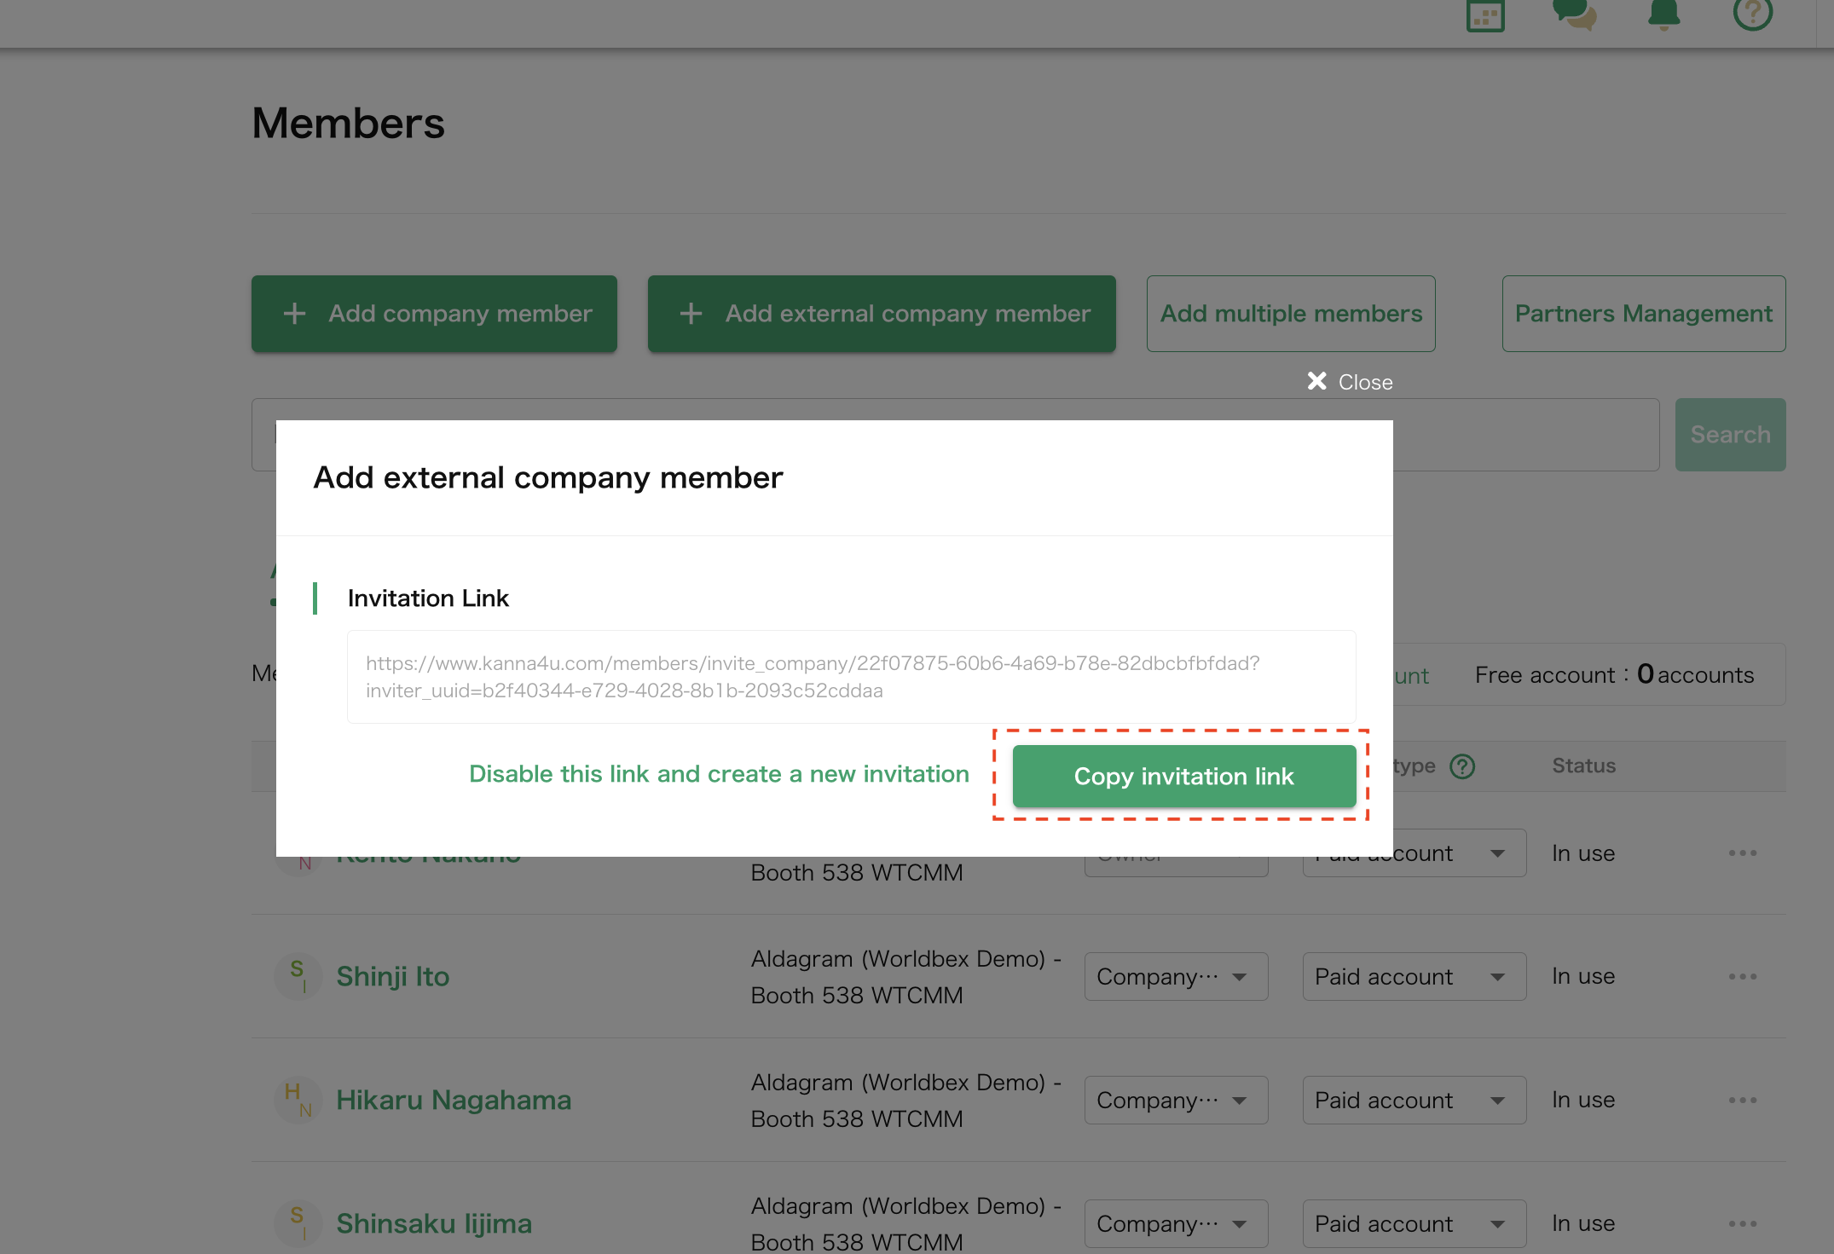1834x1254 pixels.
Task: Click Disable this link and create new invitation
Action: (719, 774)
